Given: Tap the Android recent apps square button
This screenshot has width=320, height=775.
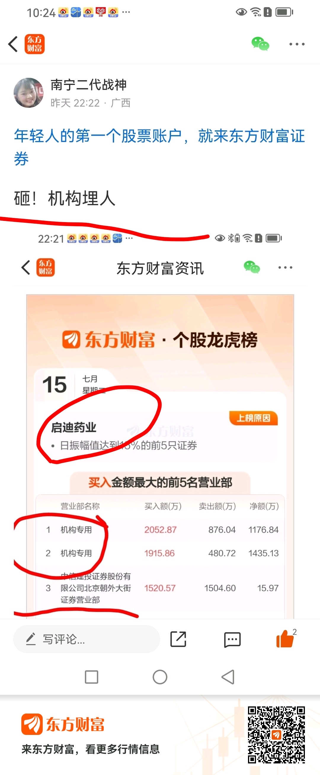Looking at the screenshot, I should click(x=92, y=677).
